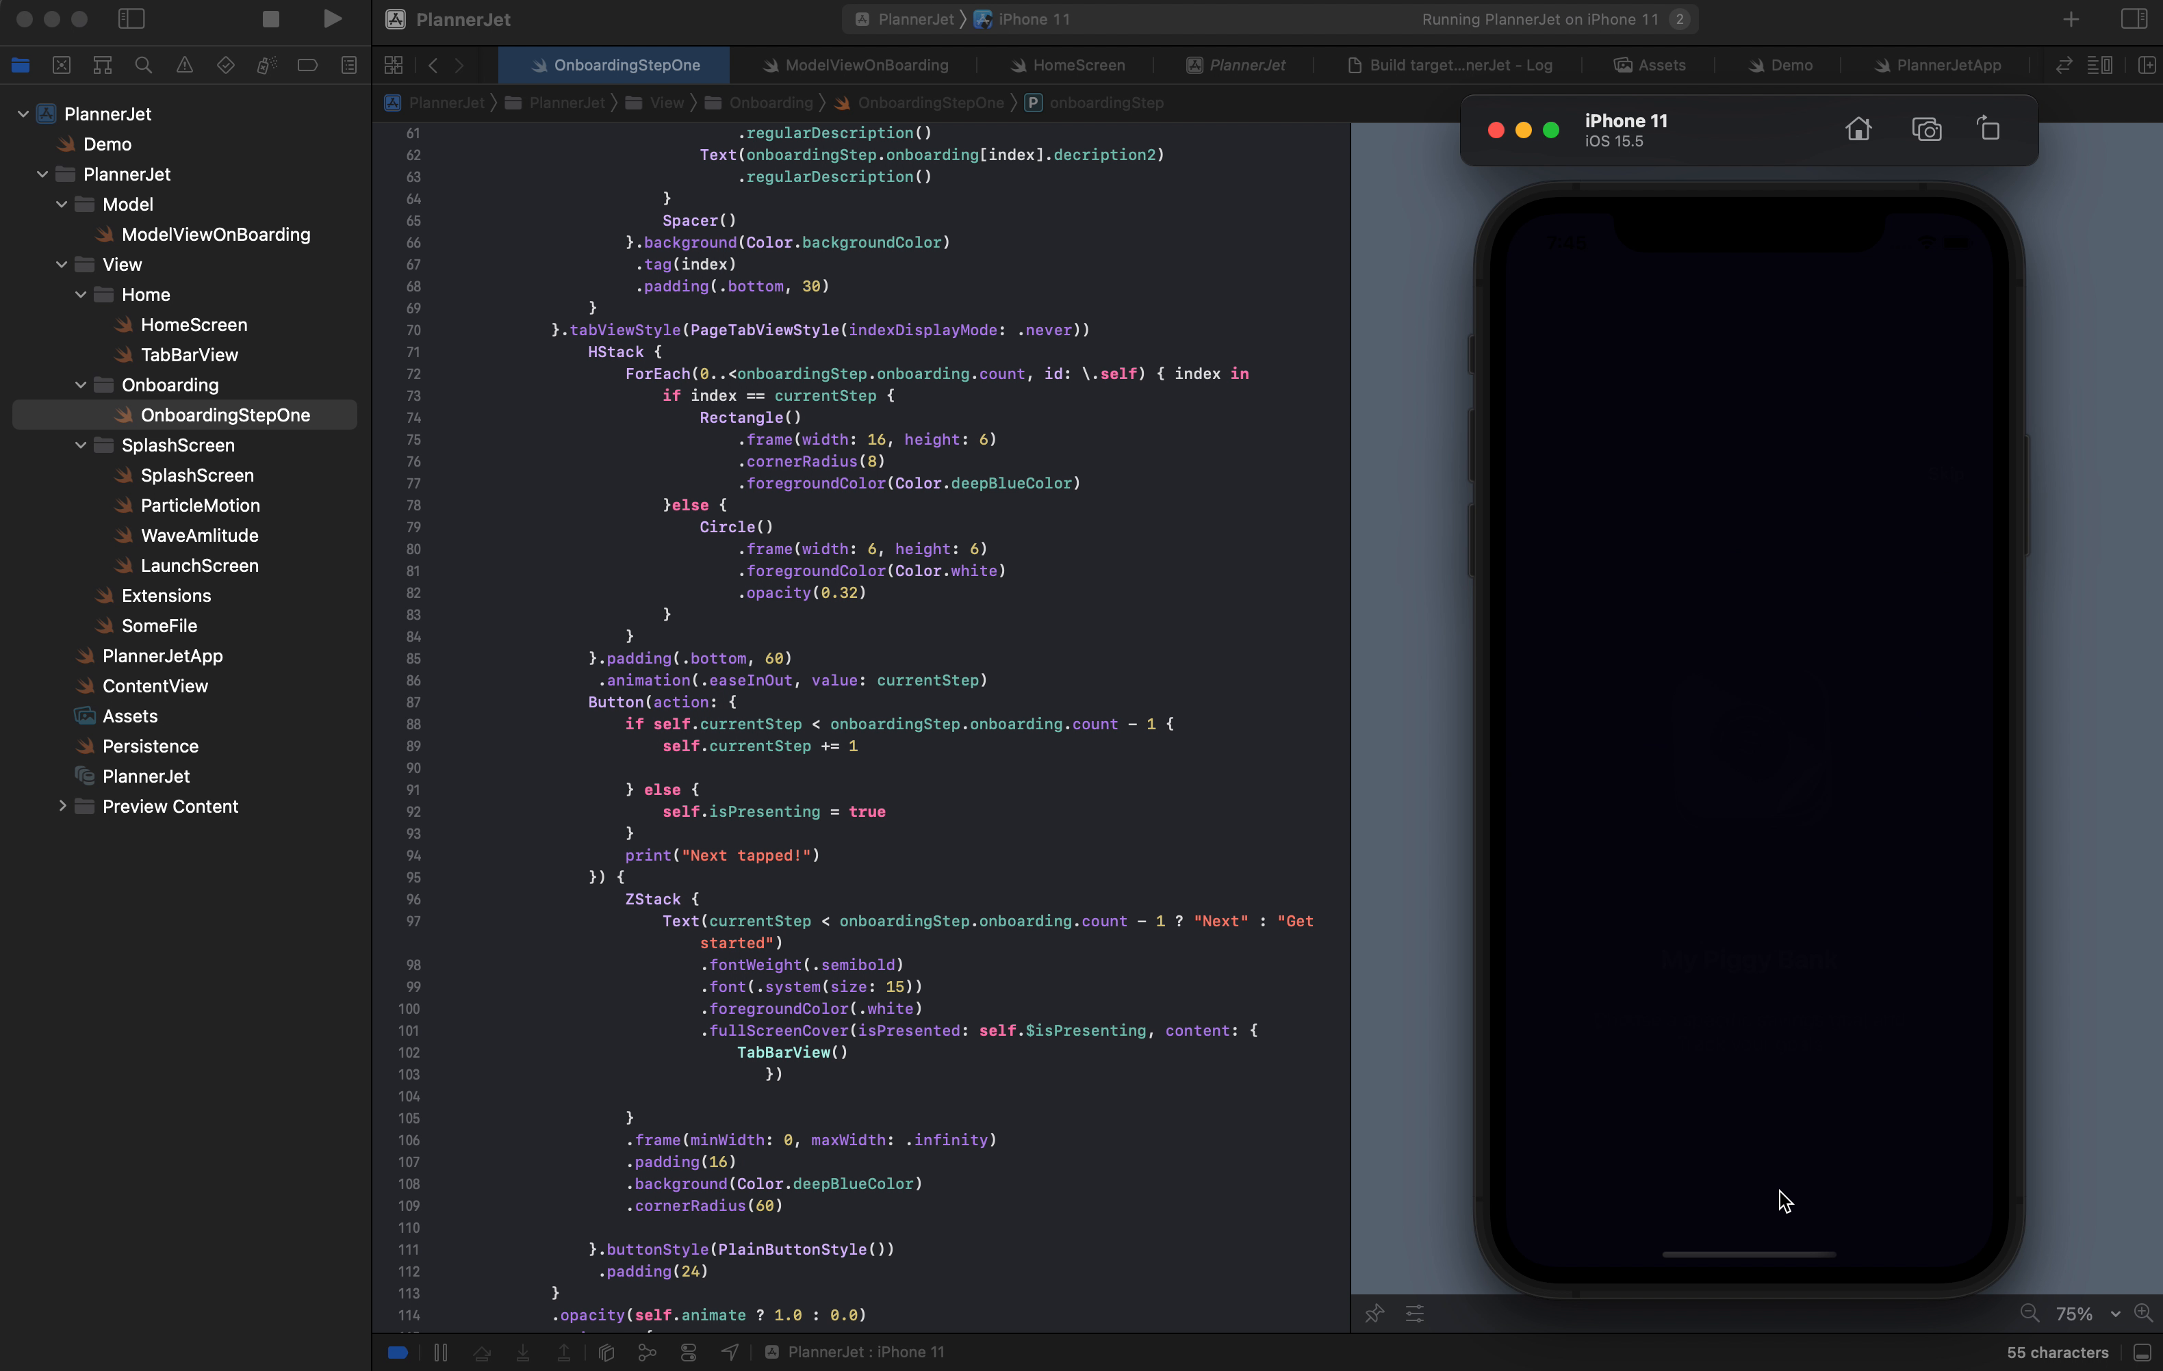Collapse the Onboarding folder

(x=81, y=384)
